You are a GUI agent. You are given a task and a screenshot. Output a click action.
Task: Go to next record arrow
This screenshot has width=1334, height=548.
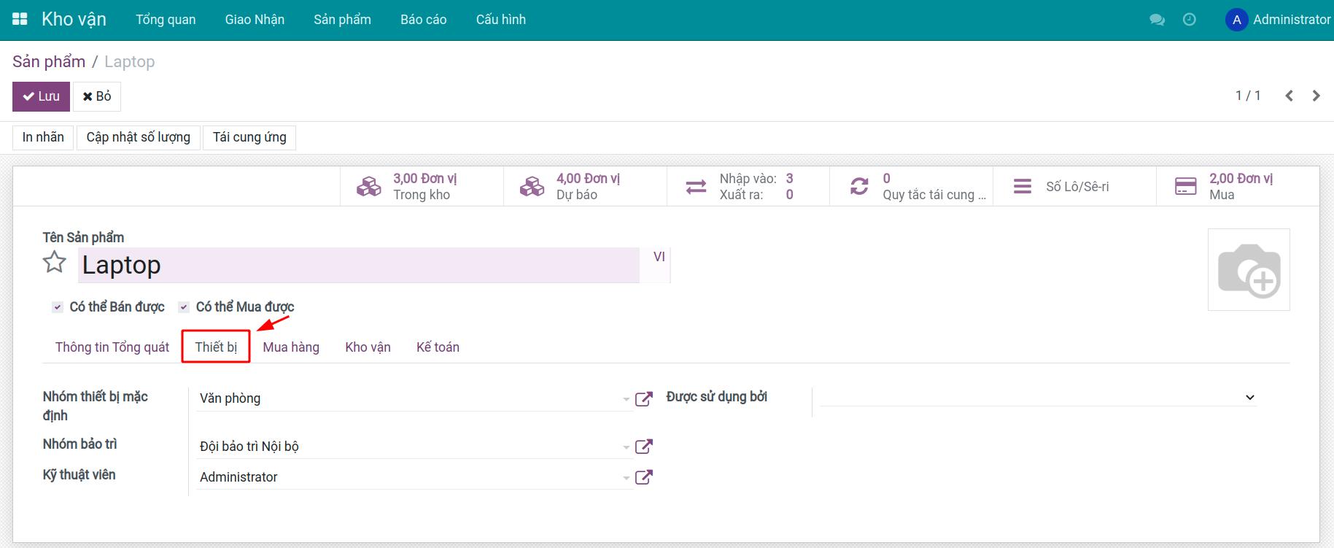coord(1316,96)
